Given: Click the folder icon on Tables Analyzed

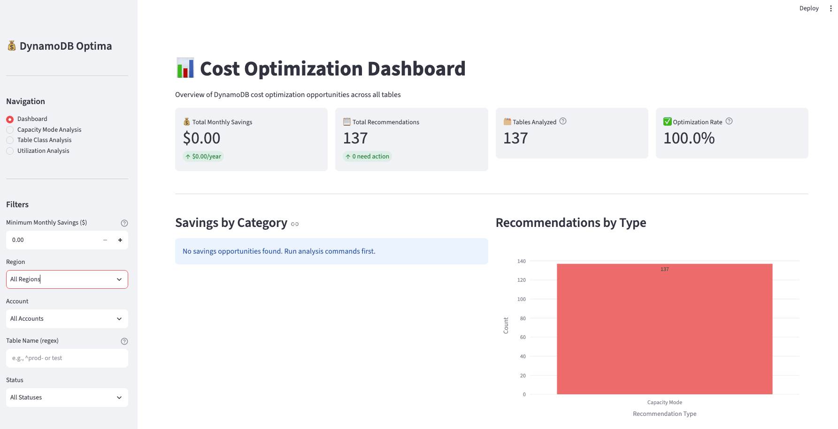Looking at the screenshot, I should coord(507,122).
